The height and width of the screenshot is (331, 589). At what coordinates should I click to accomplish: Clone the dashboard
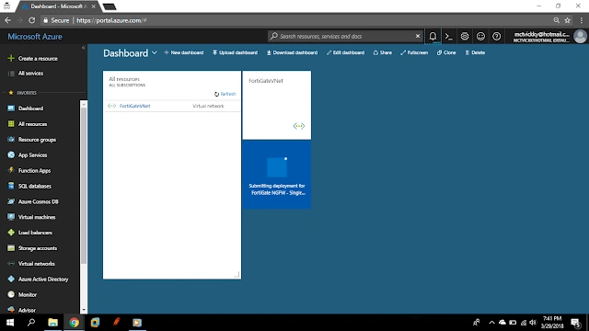(x=446, y=52)
